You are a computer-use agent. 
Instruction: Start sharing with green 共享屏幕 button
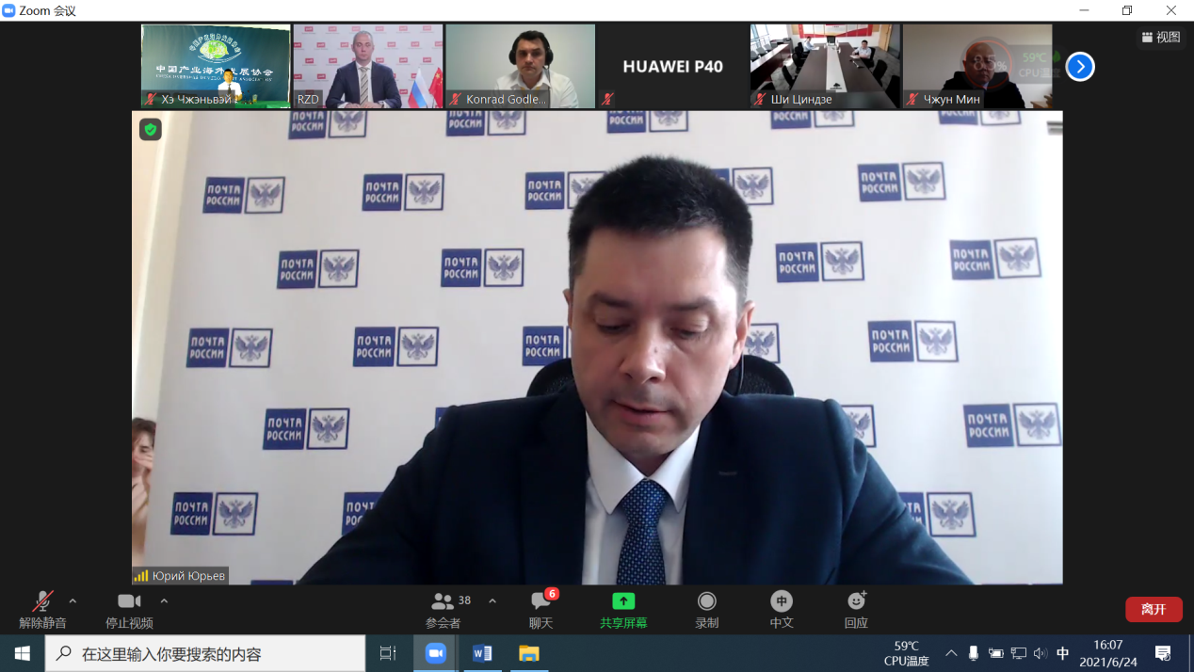(x=623, y=610)
